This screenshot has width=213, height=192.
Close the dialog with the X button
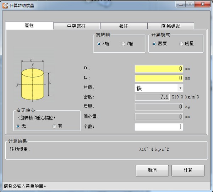[x=203, y=4]
